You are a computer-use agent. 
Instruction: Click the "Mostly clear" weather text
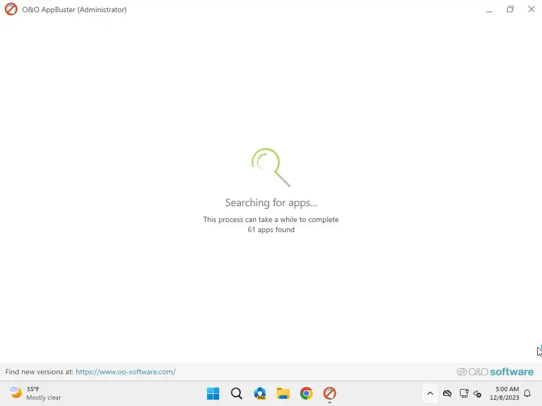[x=43, y=398]
